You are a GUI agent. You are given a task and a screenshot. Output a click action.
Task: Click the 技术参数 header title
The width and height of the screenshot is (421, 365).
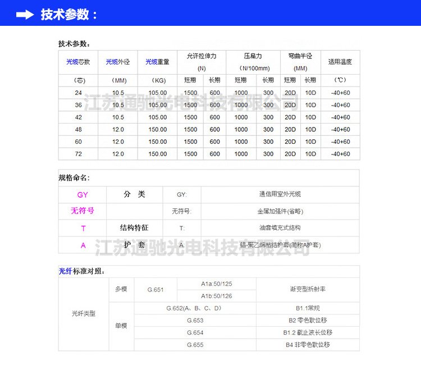coord(68,15)
